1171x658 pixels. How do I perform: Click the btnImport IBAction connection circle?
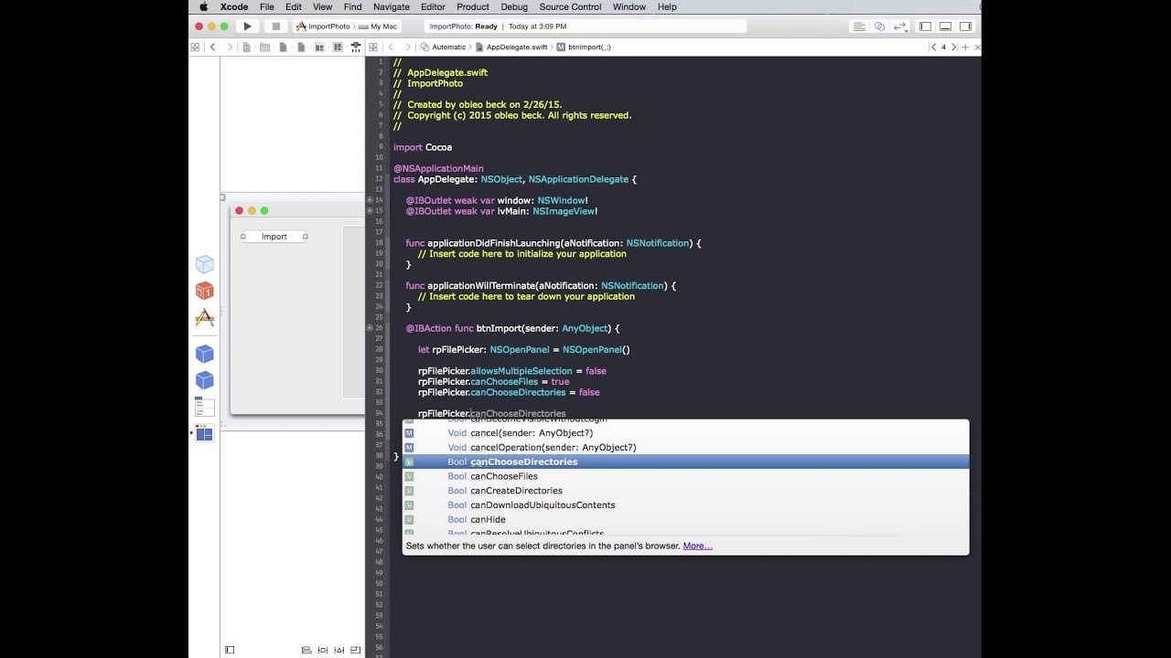(371, 328)
